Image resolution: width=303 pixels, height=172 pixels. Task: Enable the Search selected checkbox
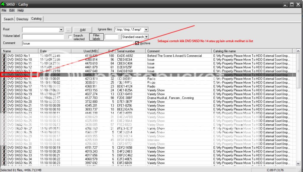tap(70, 37)
